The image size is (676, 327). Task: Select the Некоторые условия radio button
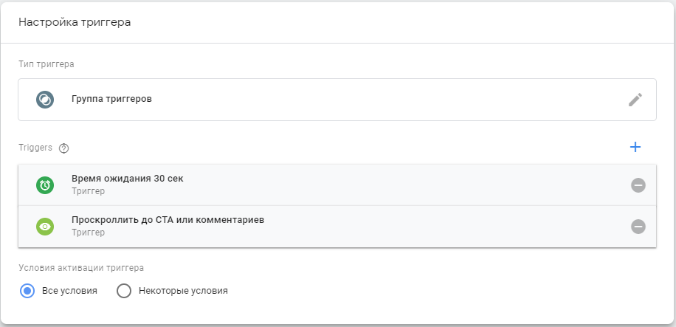(x=124, y=291)
